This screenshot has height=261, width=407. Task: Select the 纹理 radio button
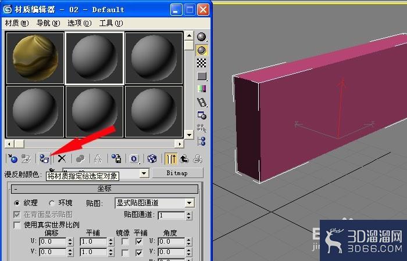click(17, 203)
